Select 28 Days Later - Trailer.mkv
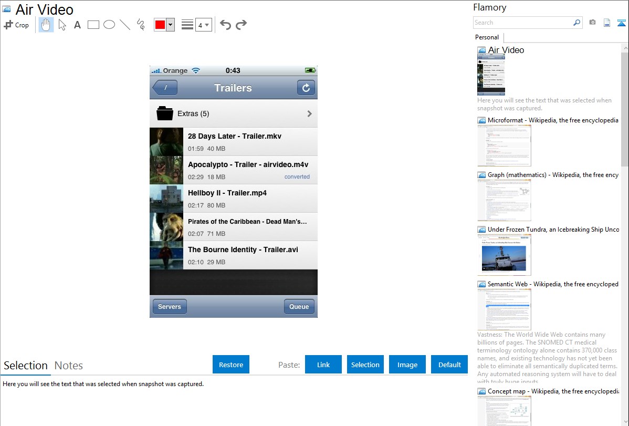The image size is (629, 426). point(234,142)
